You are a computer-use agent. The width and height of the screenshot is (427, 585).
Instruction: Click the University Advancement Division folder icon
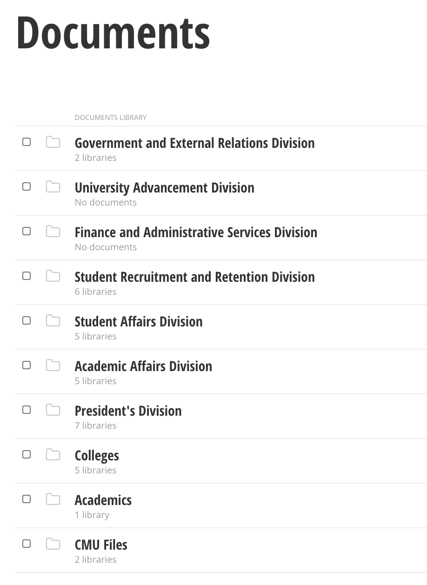(x=53, y=187)
